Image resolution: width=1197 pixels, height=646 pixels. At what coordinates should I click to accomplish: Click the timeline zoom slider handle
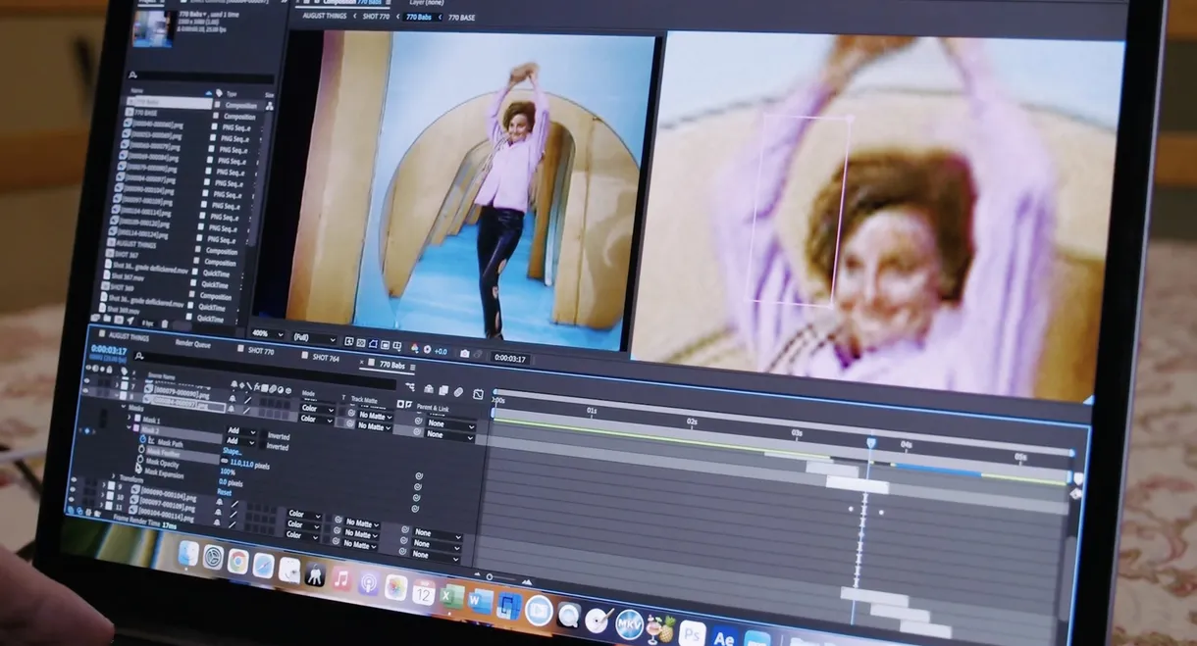490,577
